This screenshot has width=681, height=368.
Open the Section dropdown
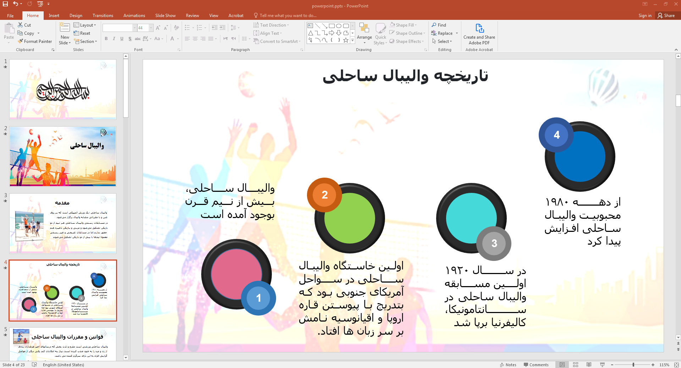[x=85, y=41]
